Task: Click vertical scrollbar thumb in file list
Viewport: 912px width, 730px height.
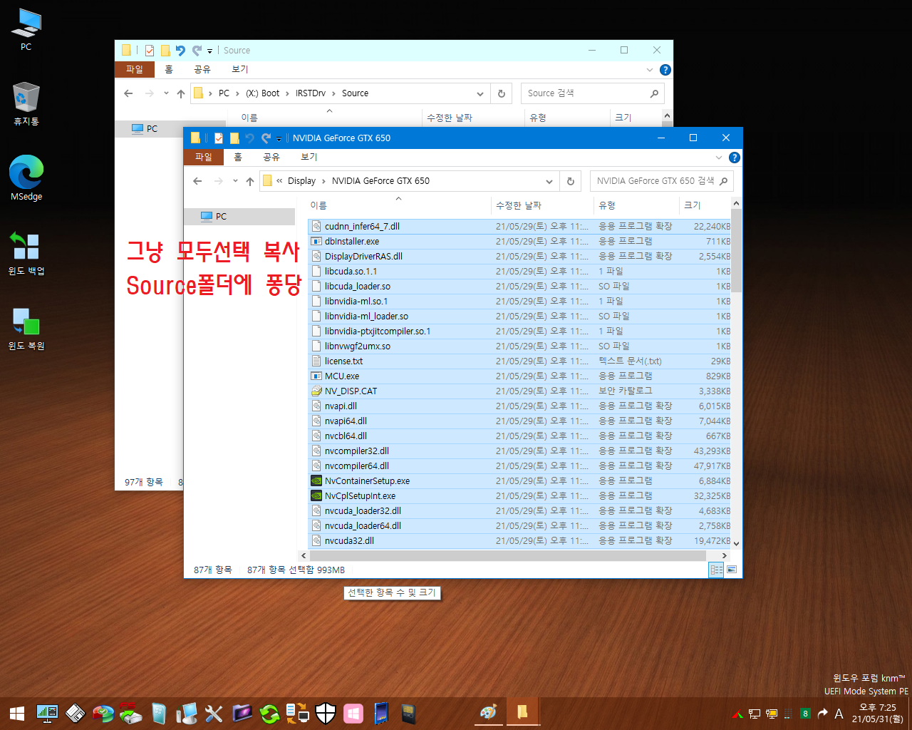Action: tap(736, 251)
